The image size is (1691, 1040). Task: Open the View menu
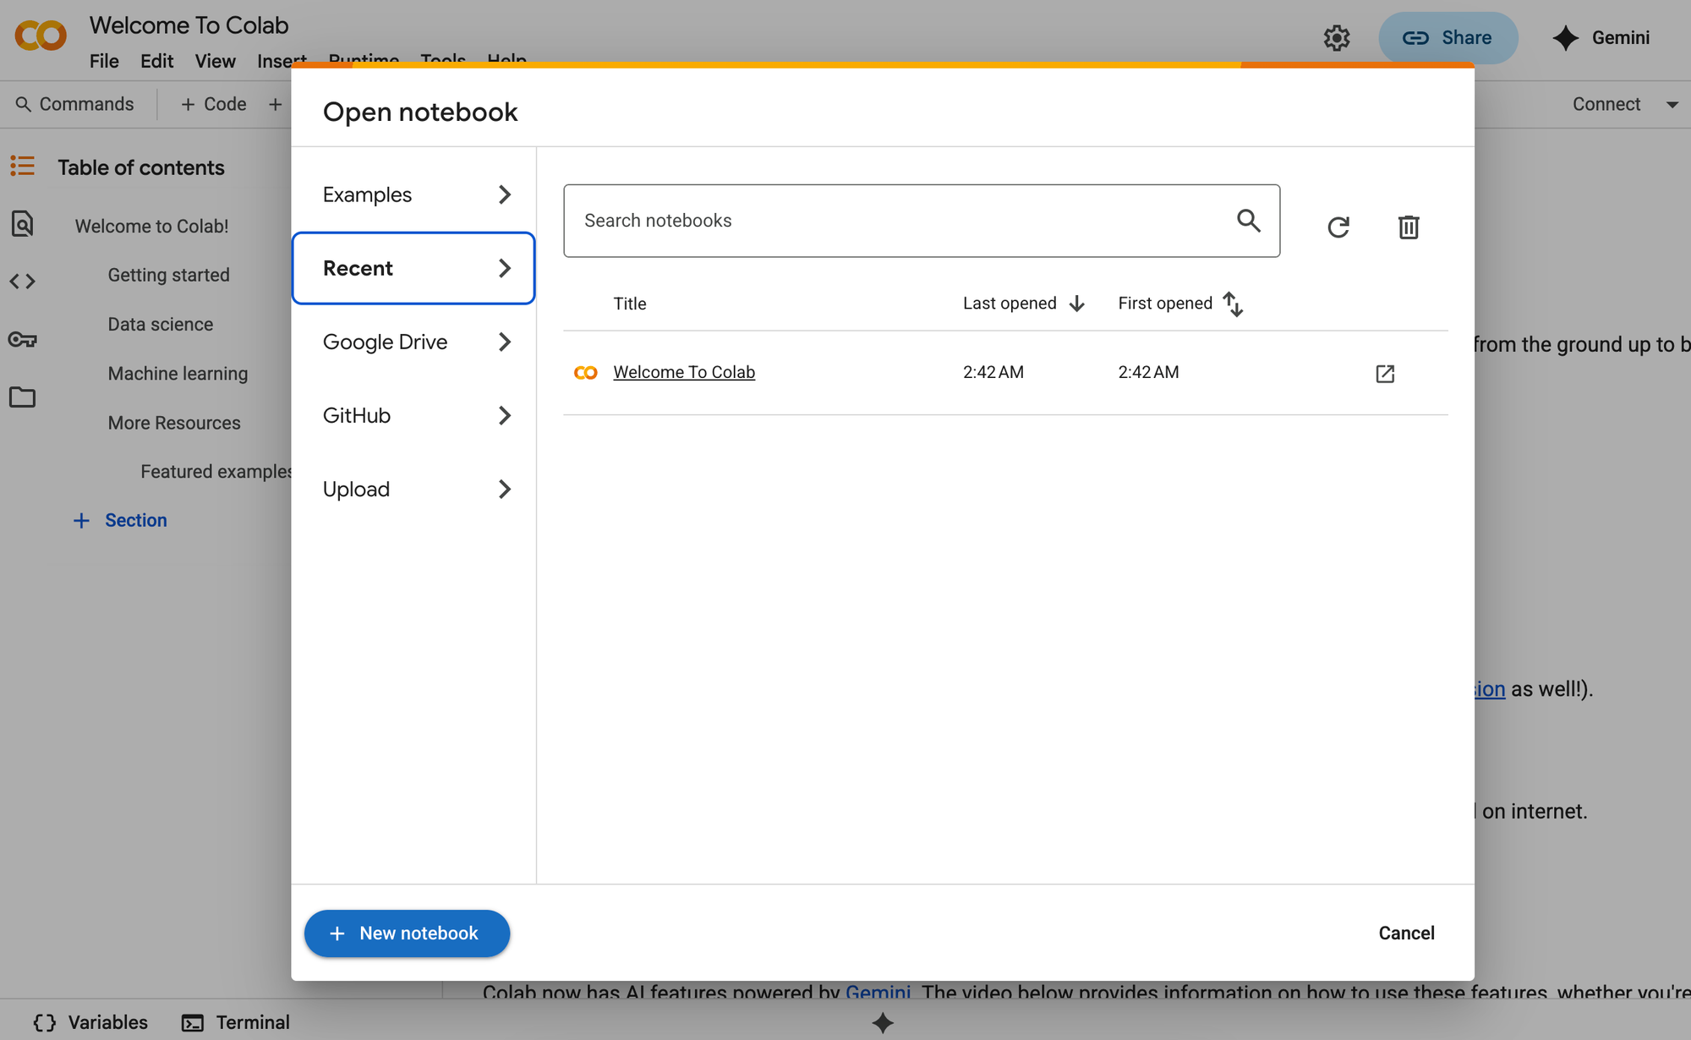pos(215,61)
